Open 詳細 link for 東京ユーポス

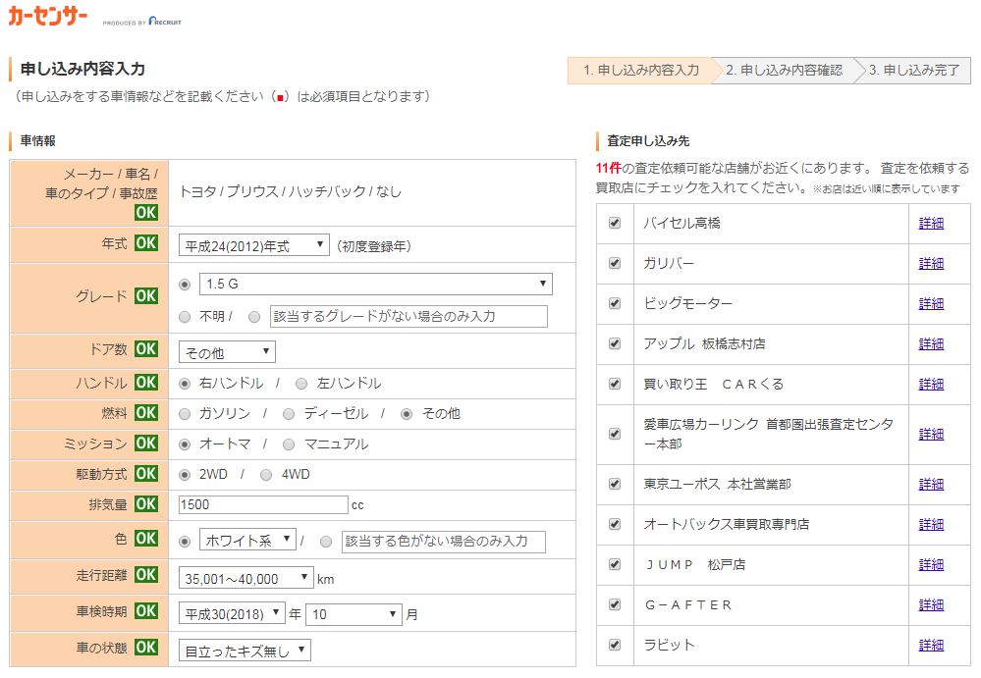[x=931, y=485]
